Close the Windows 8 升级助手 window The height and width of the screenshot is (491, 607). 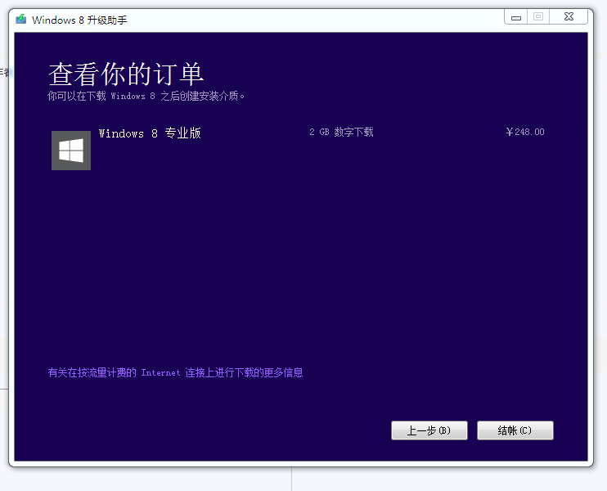tap(573, 16)
